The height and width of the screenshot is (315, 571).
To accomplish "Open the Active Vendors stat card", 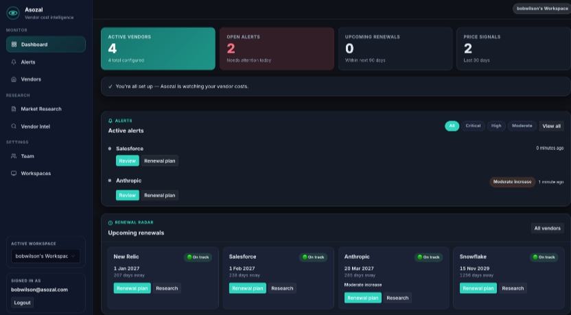I will click(158, 49).
